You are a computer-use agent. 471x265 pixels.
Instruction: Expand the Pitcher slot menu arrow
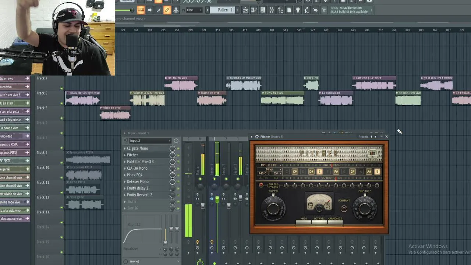[x=125, y=155]
